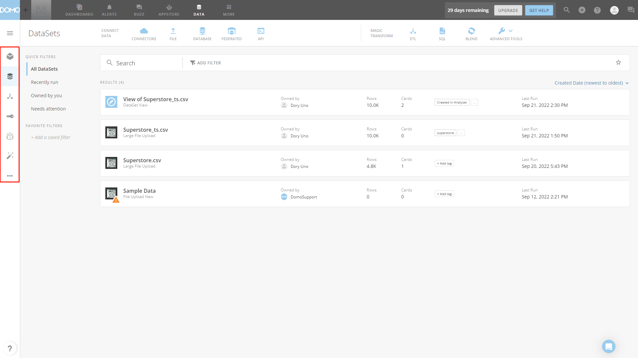Open API connection icon
638x358 pixels.
pos(261,34)
